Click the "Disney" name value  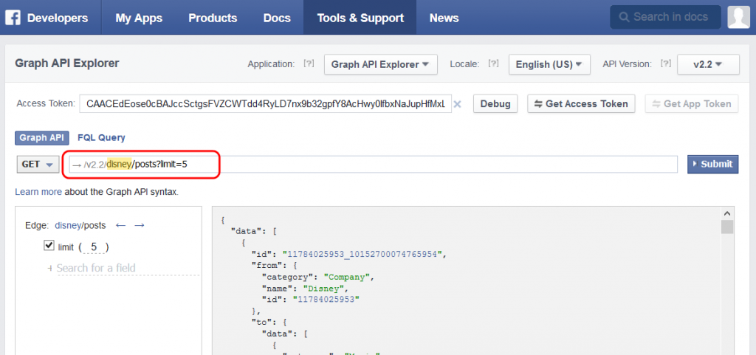[x=324, y=289]
